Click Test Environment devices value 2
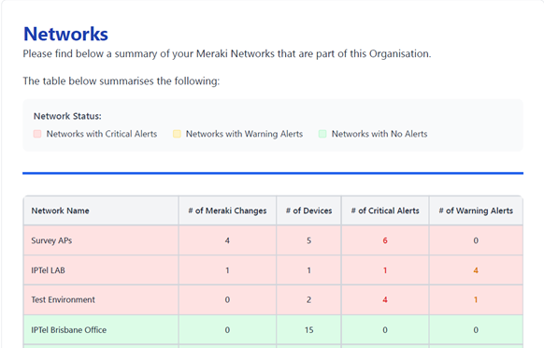Image resolution: width=544 pixels, height=348 pixels. [x=308, y=299]
